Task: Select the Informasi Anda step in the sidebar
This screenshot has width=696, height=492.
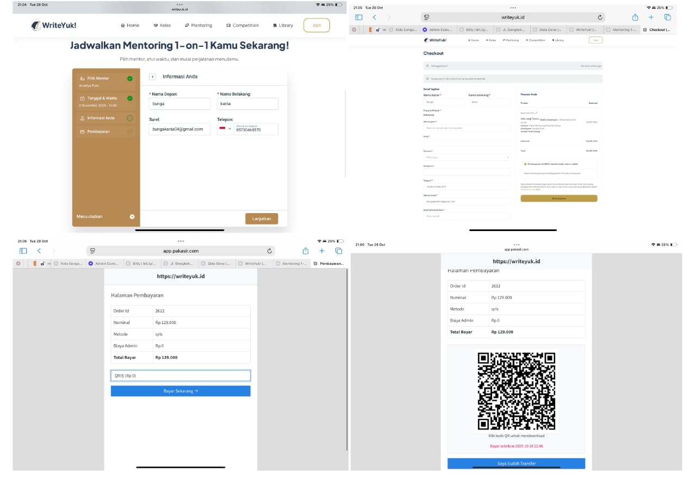Action: [106, 118]
